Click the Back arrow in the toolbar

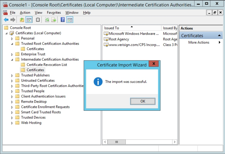pyautogui.click(x=6, y=20)
